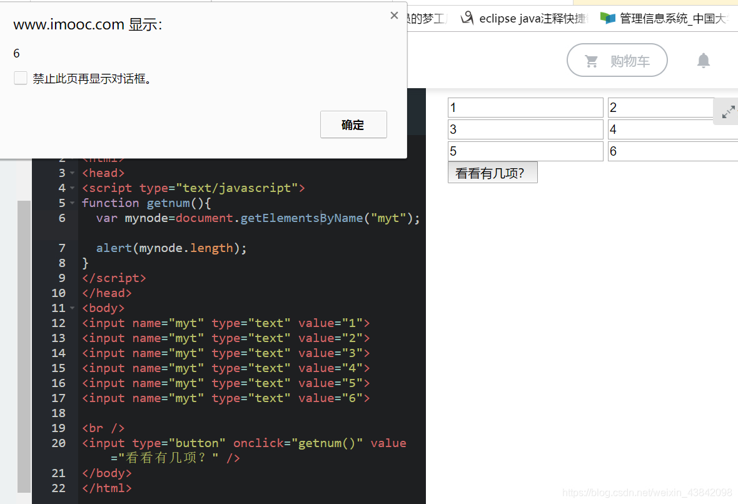Screen dimensions: 738x504
Task: Click the </script> closing tag line
Action: [114, 278]
